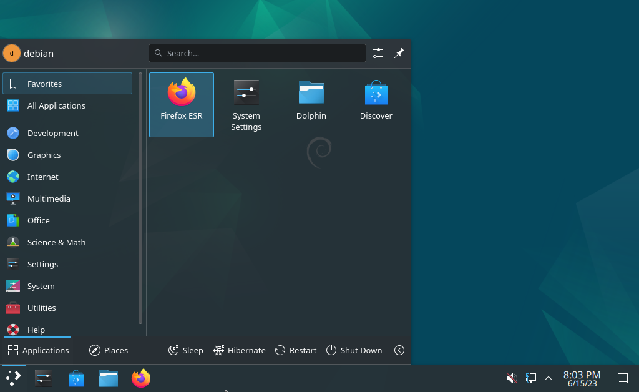Click the Shut Down button
This screenshot has height=392, width=639.
pos(354,350)
